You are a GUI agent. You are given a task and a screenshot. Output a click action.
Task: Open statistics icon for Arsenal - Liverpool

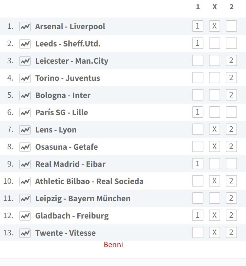click(25, 26)
